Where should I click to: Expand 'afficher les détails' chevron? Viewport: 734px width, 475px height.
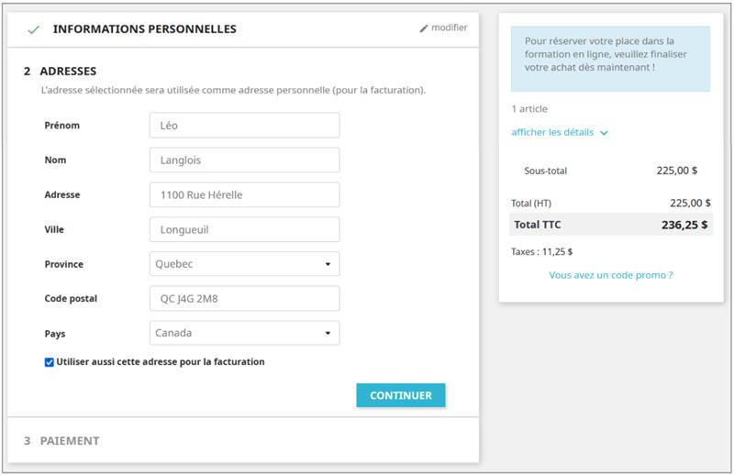pos(604,133)
